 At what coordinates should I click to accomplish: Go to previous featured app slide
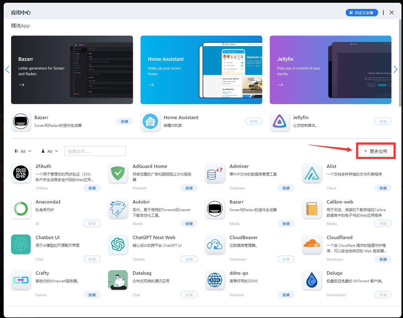pyautogui.click(x=7, y=69)
